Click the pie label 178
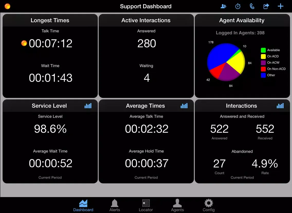This screenshot has height=213, width=292. pyautogui.click(x=211, y=42)
